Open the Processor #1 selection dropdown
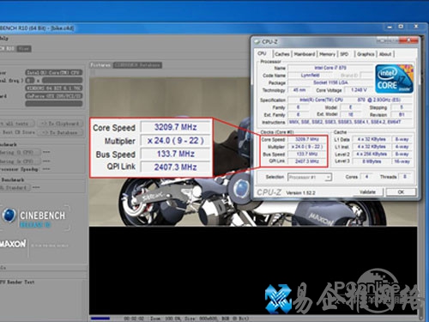Screen dimensions: 429x322 [310, 177]
